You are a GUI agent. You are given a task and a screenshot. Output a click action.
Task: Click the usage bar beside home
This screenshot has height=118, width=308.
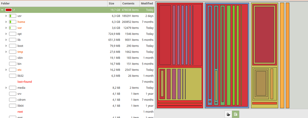coord(13,22)
